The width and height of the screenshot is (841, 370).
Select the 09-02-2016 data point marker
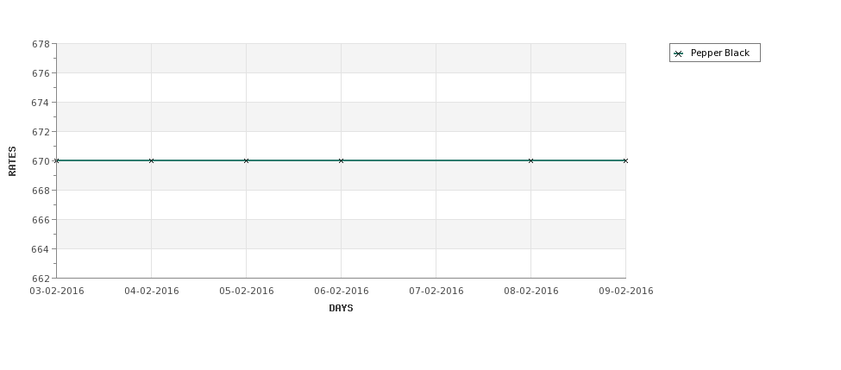coord(625,160)
